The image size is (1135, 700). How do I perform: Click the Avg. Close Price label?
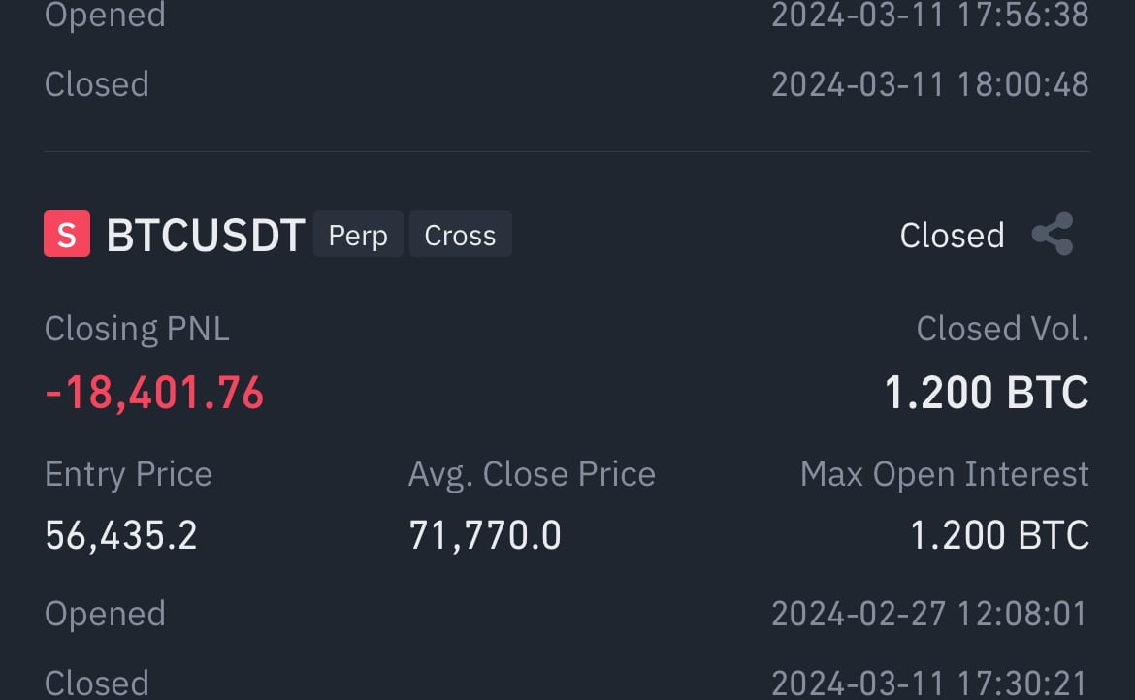pyautogui.click(x=532, y=474)
